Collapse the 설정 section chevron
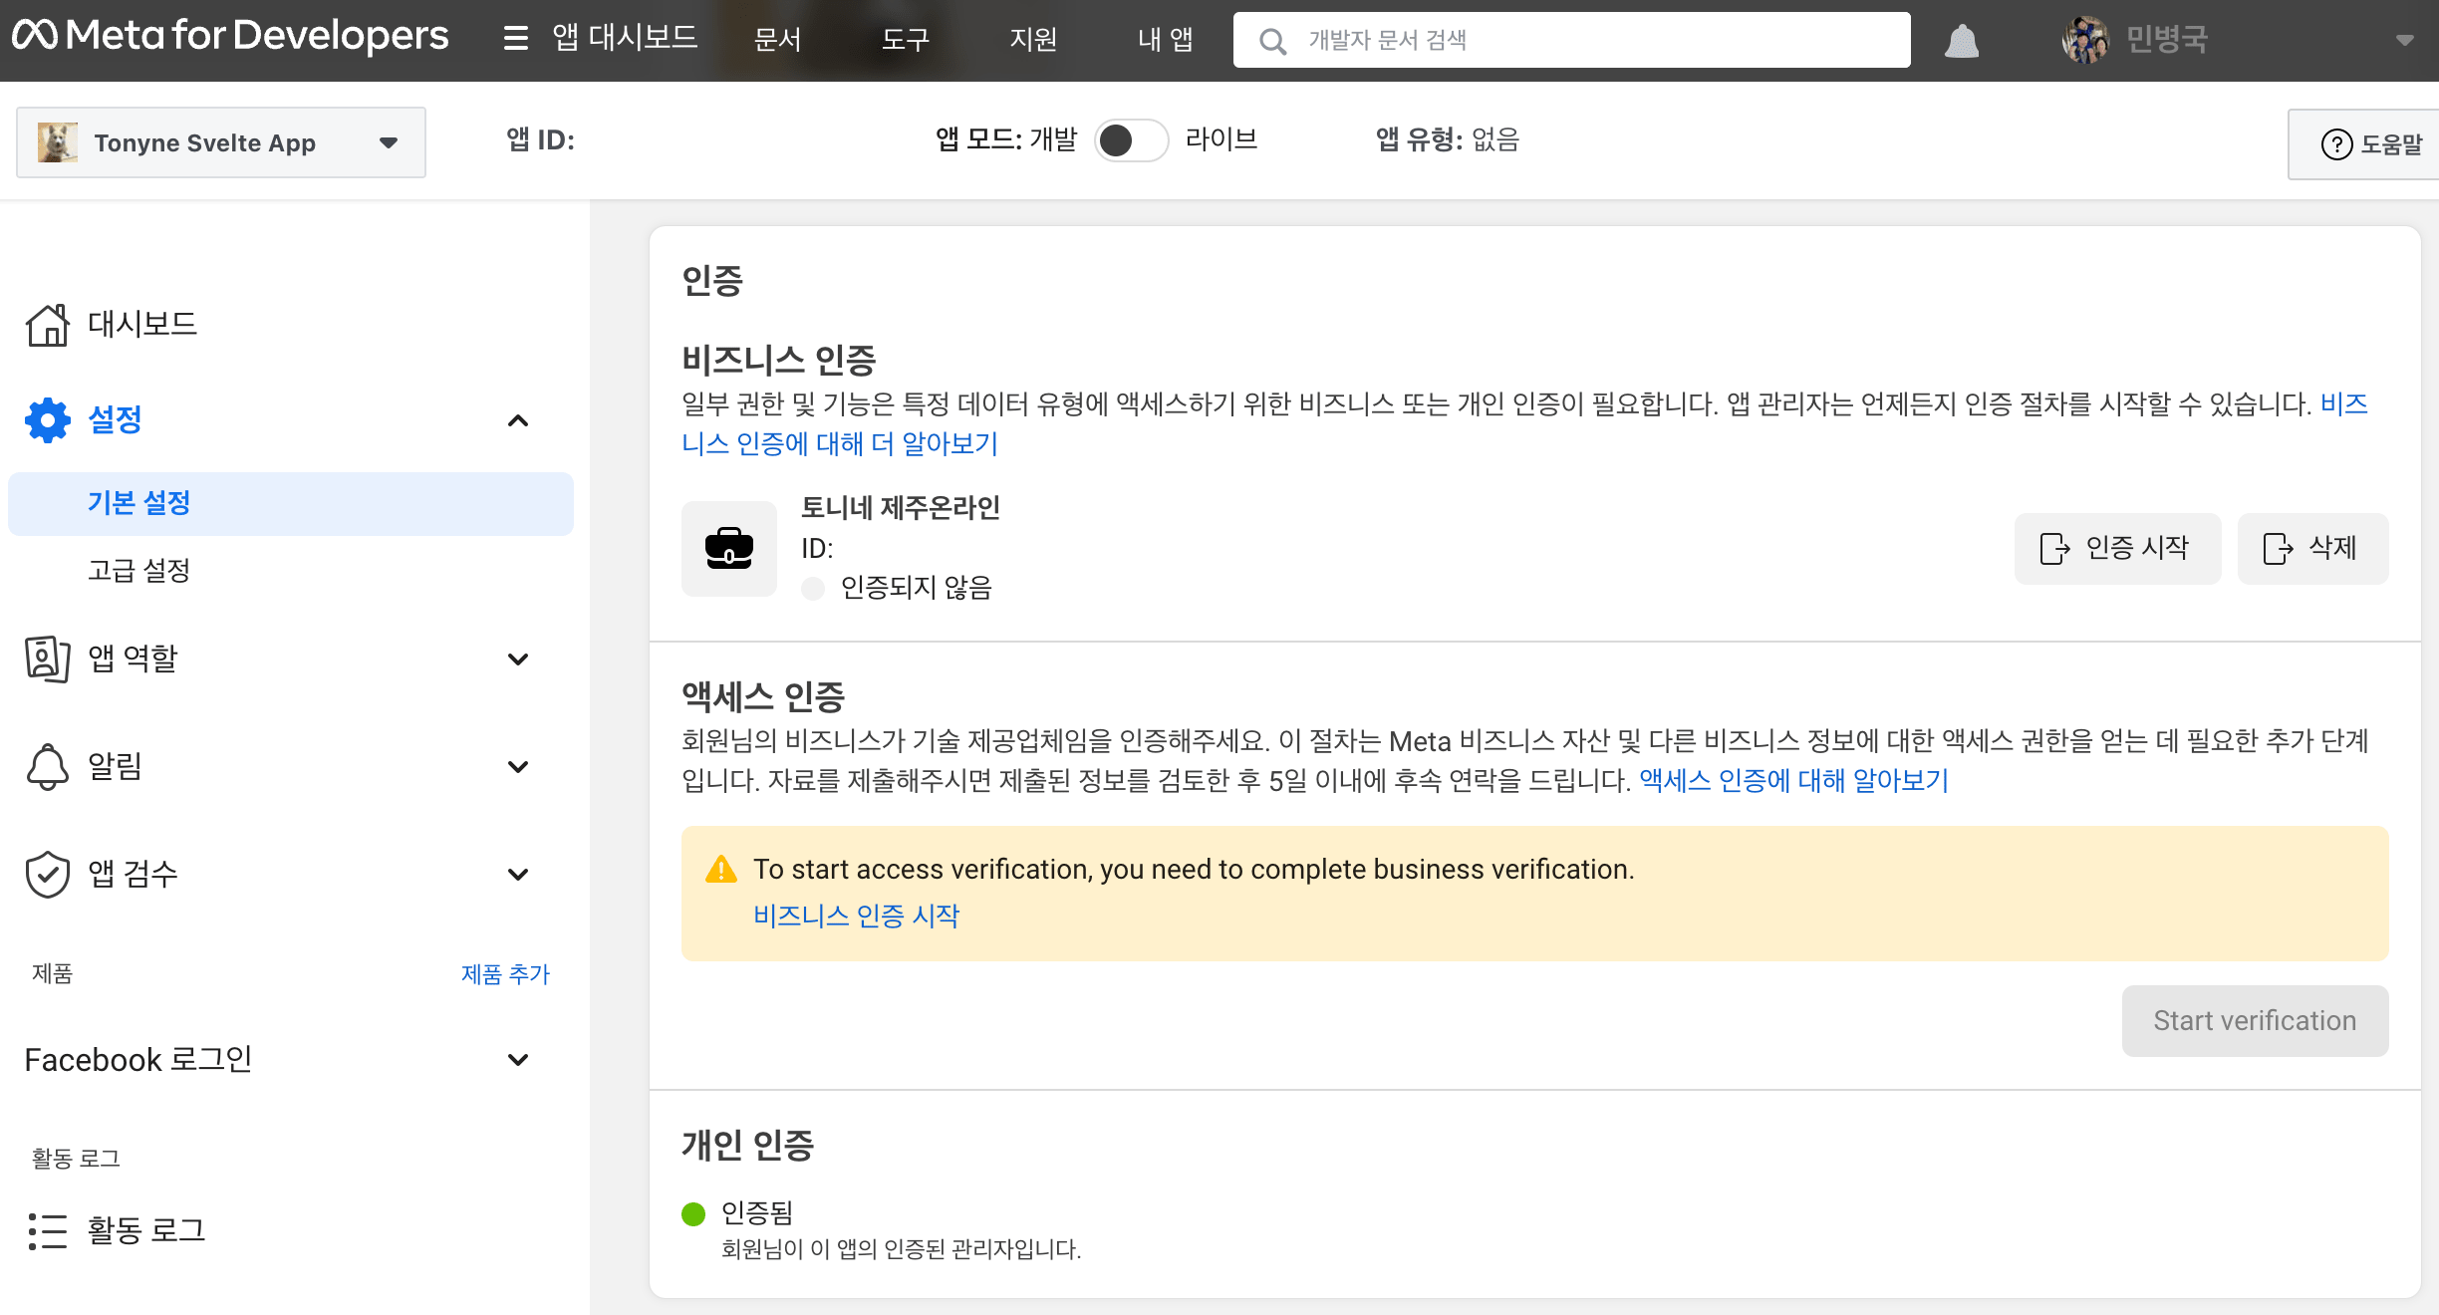The width and height of the screenshot is (2439, 1315). [x=518, y=420]
